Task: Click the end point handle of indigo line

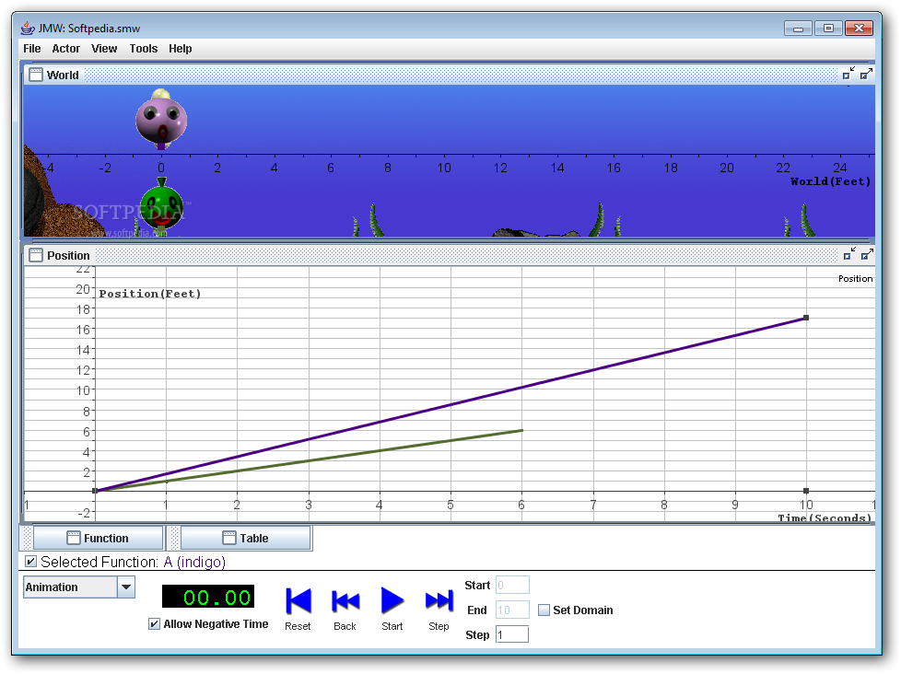Action: (806, 318)
